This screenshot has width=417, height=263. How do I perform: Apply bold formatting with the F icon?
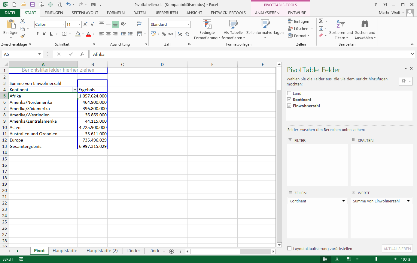pyautogui.click(x=37, y=34)
